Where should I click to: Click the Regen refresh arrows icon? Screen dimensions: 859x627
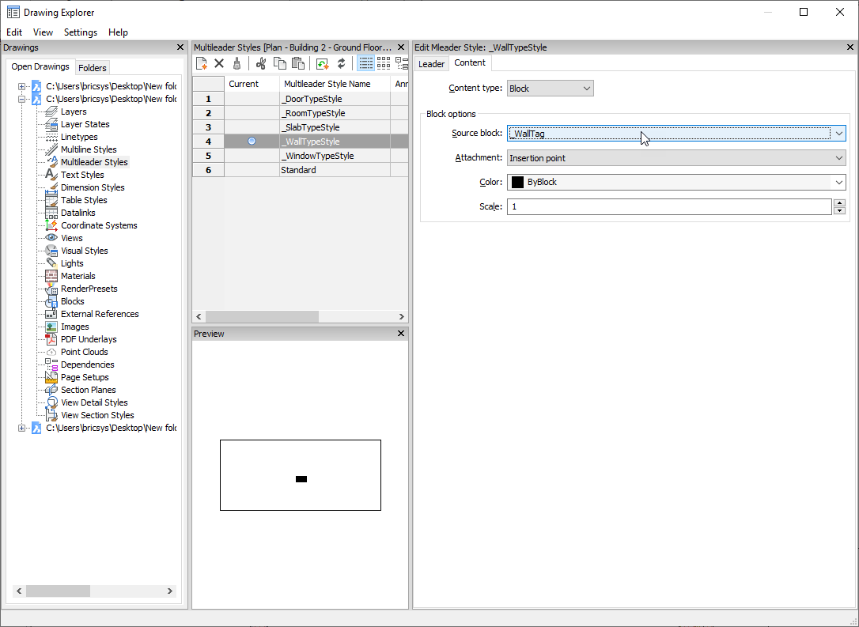tap(341, 64)
